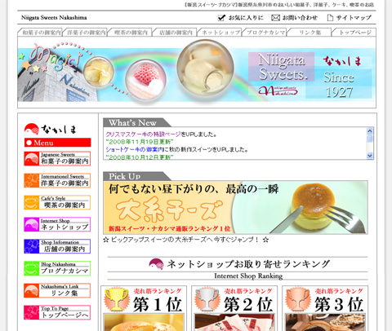Click the What's New scroll up arrow
The image size is (392, 331).
(x=370, y=130)
